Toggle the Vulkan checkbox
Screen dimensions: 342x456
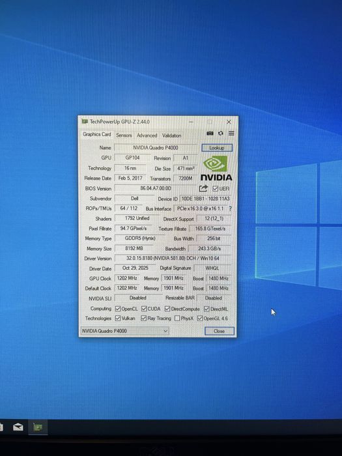point(118,319)
